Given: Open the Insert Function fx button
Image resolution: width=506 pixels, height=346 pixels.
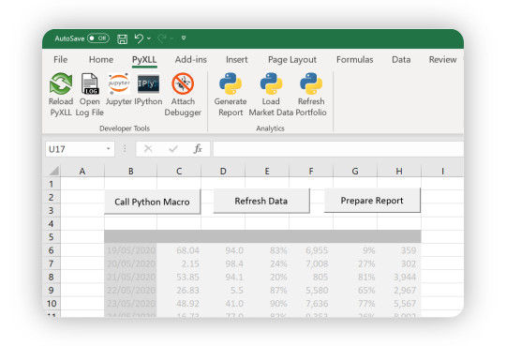Looking at the screenshot, I should [x=198, y=148].
